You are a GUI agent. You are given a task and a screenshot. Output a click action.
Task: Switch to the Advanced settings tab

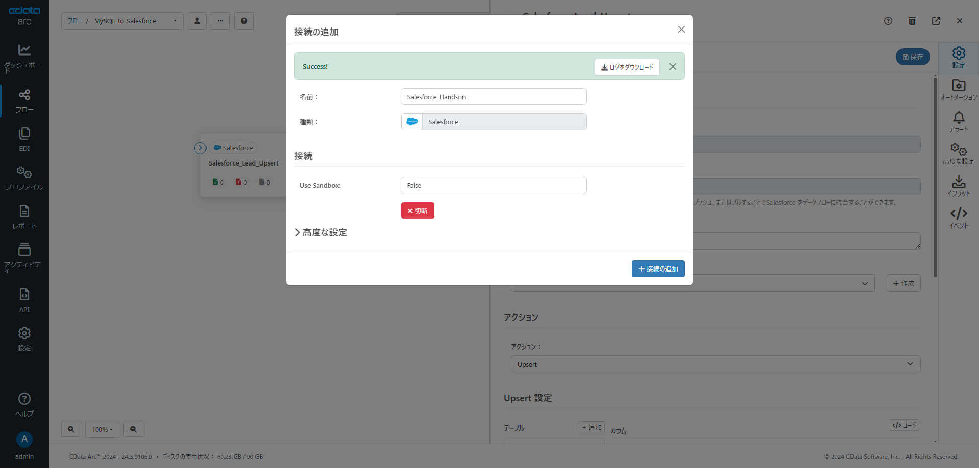pyautogui.click(x=959, y=154)
